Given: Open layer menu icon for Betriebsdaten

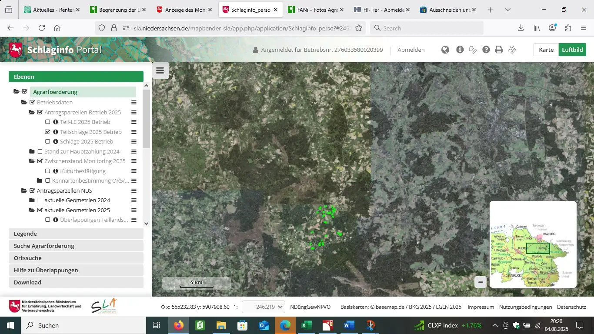Looking at the screenshot, I should (x=134, y=103).
